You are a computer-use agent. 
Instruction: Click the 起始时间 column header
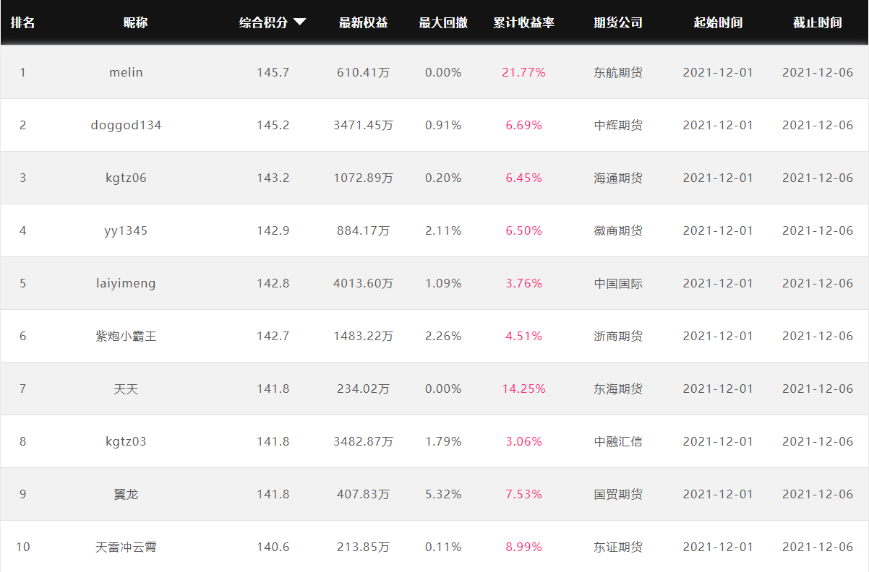(x=718, y=22)
